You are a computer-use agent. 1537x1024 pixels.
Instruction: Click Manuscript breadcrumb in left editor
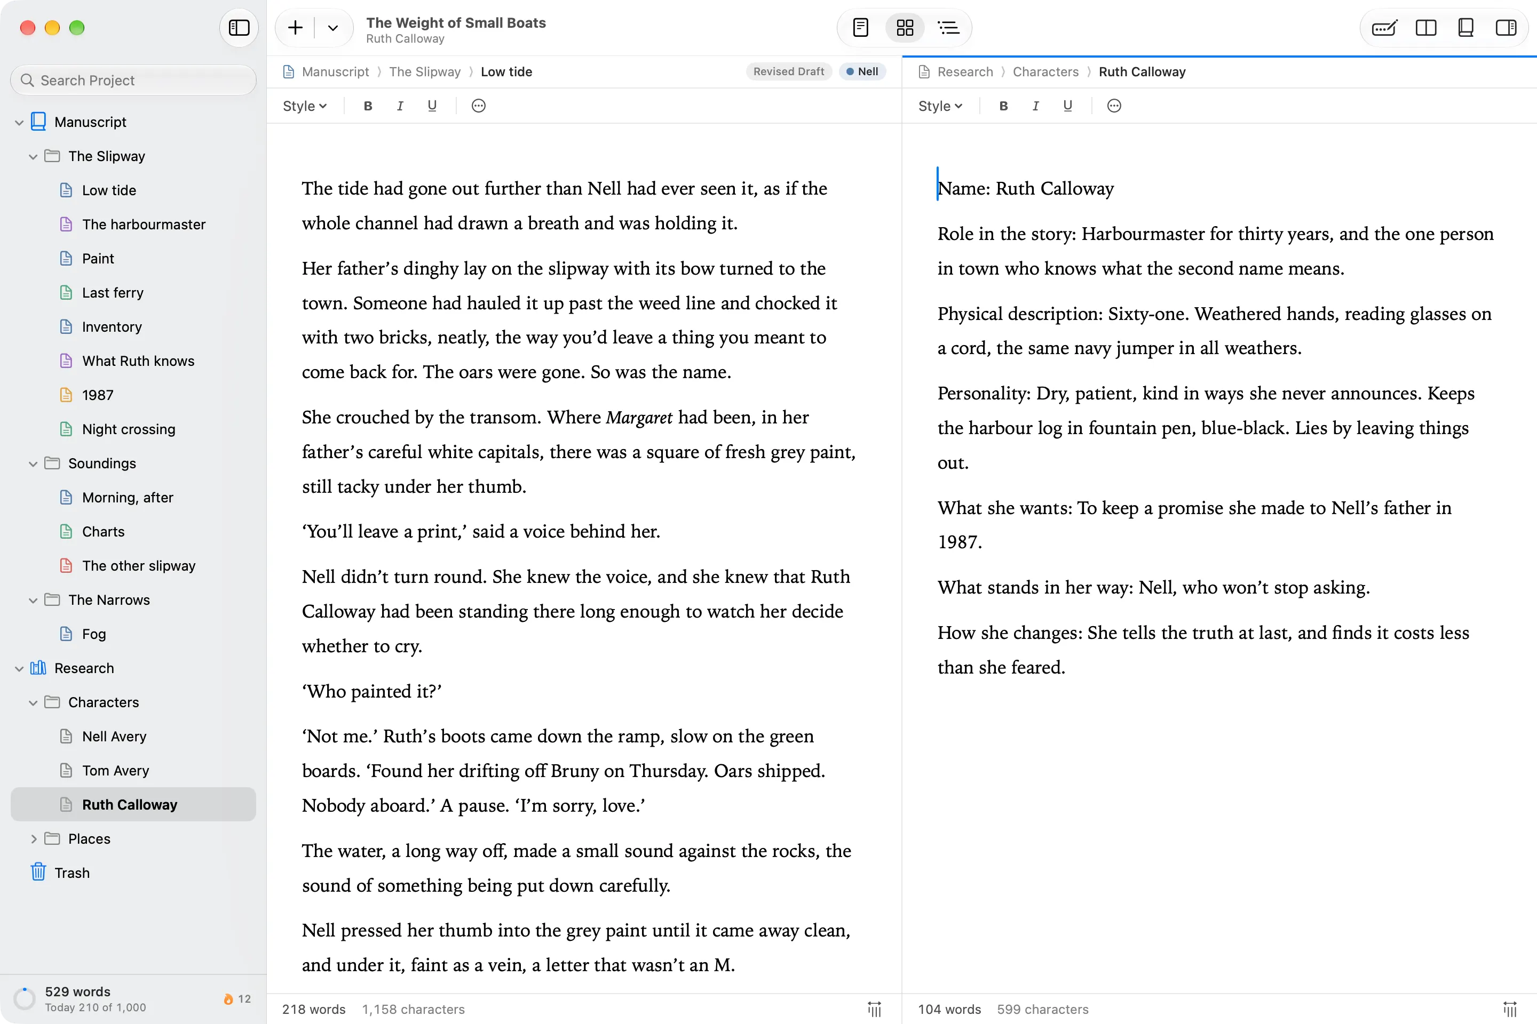click(335, 72)
